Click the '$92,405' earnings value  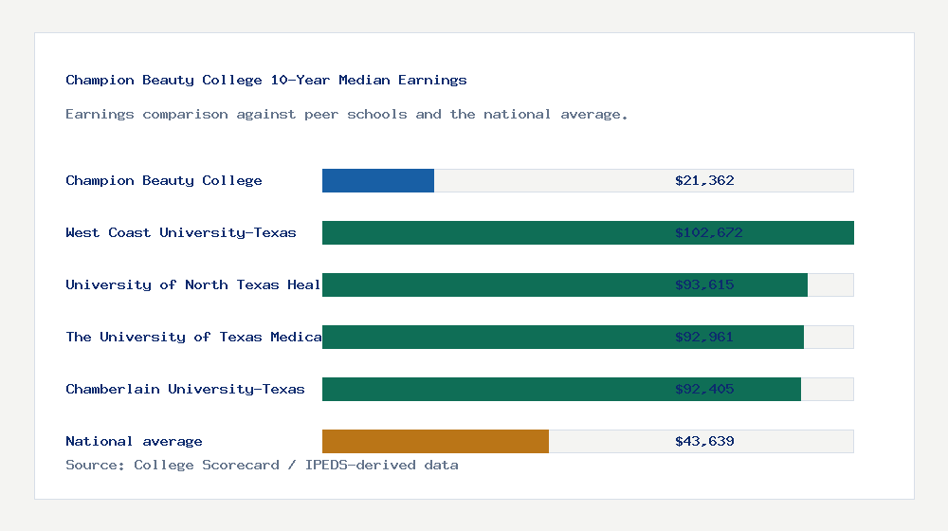[x=704, y=389]
